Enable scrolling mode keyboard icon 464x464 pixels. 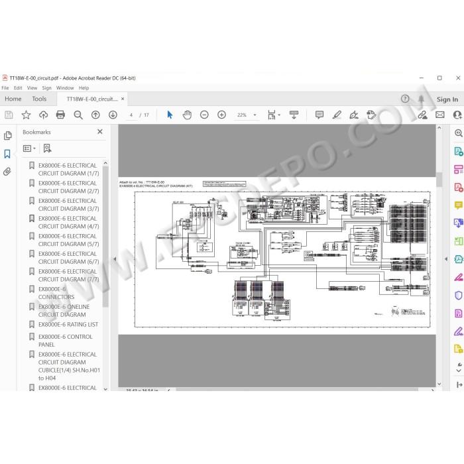(294, 115)
